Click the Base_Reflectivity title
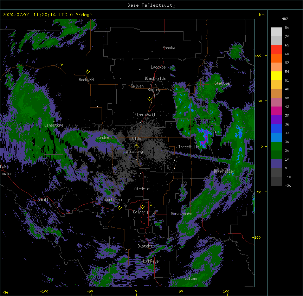303x296 pixels. coord(151,5)
